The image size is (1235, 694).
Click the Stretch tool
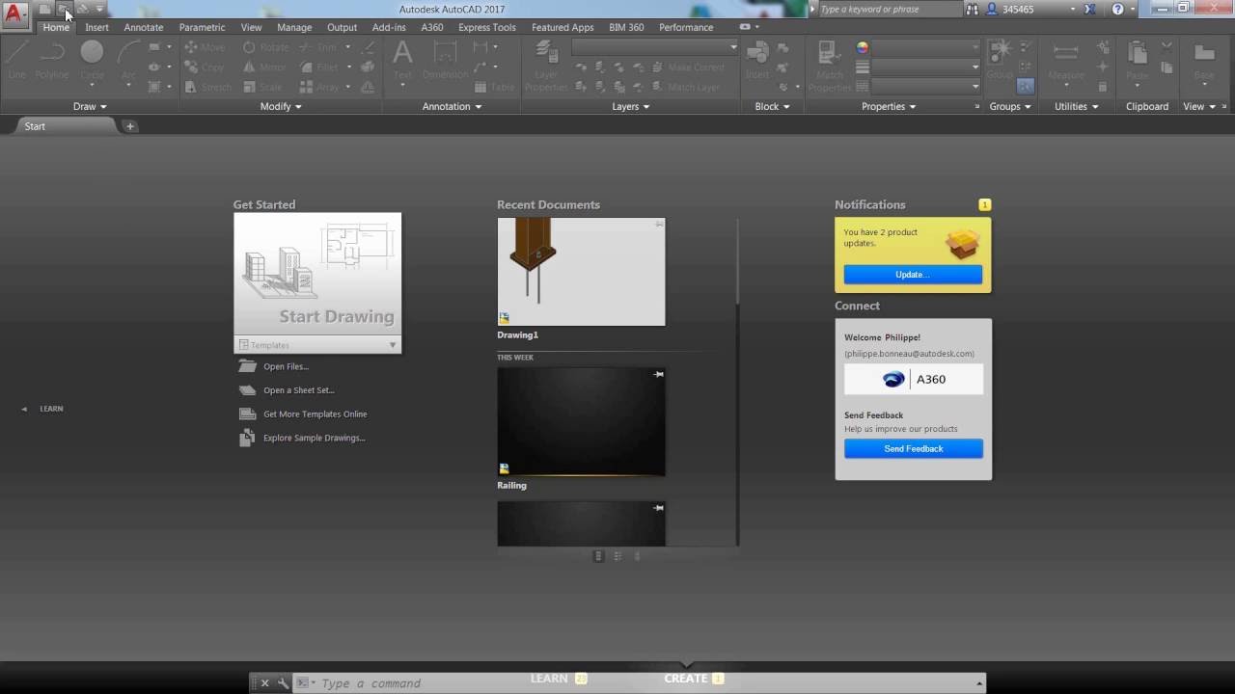point(207,87)
